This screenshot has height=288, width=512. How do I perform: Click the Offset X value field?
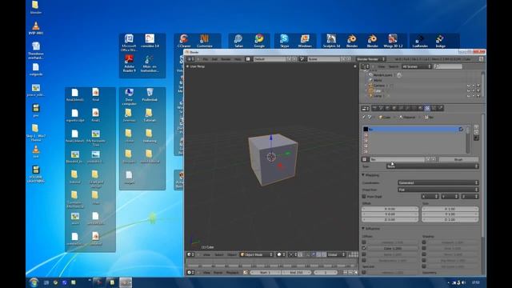coord(390,209)
